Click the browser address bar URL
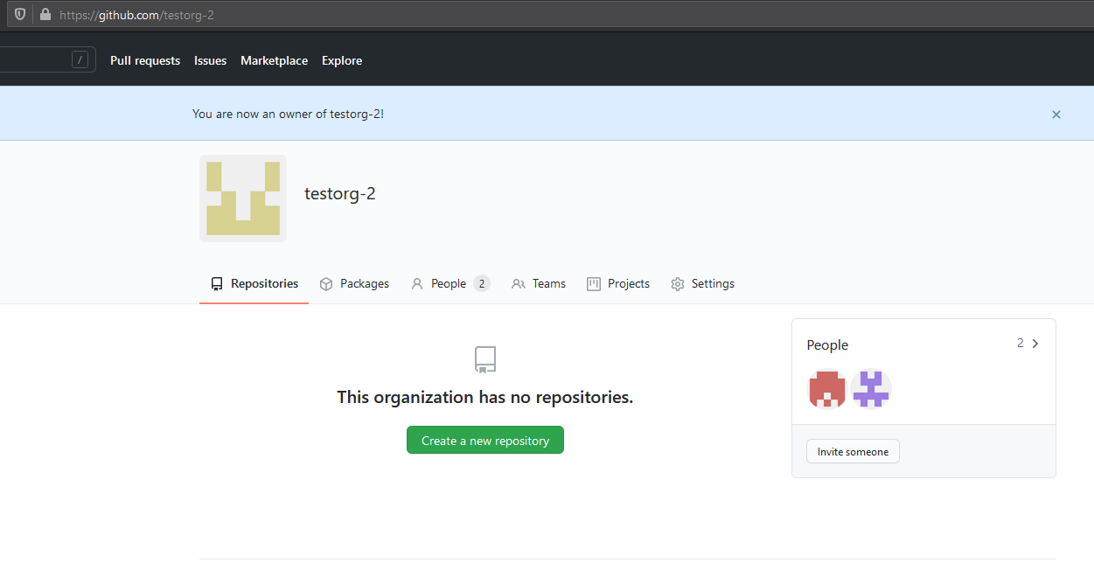 pyautogui.click(x=136, y=15)
